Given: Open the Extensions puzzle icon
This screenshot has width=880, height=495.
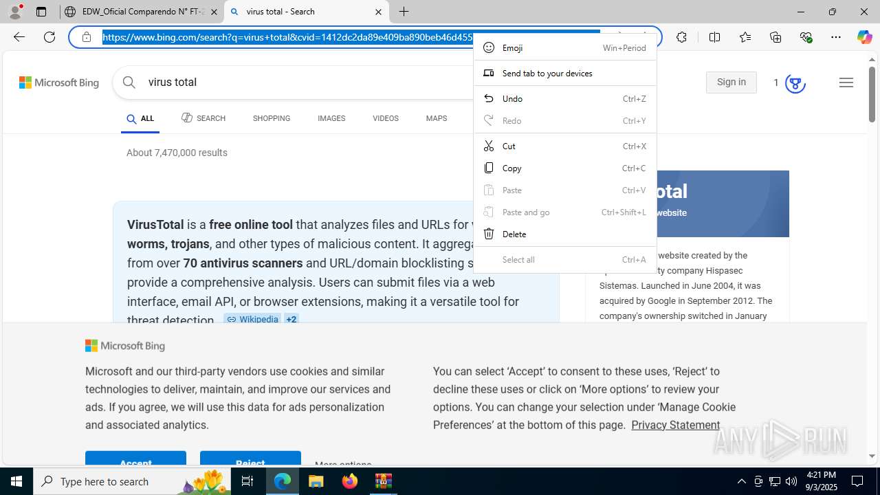Looking at the screenshot, I should 681,37.
